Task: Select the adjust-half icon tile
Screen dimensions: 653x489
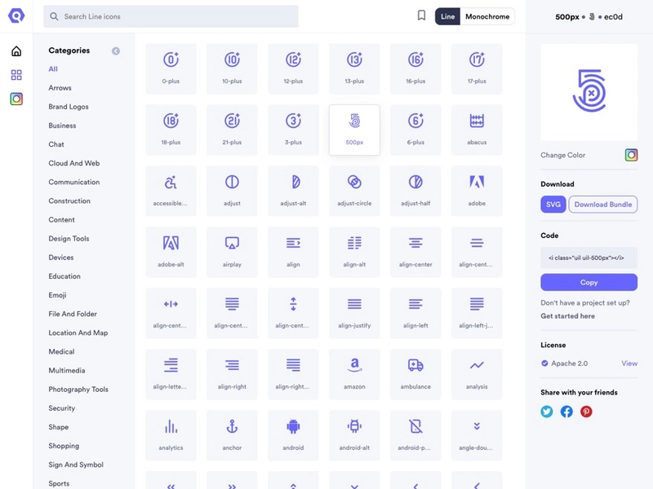Action: coord(415,191)
